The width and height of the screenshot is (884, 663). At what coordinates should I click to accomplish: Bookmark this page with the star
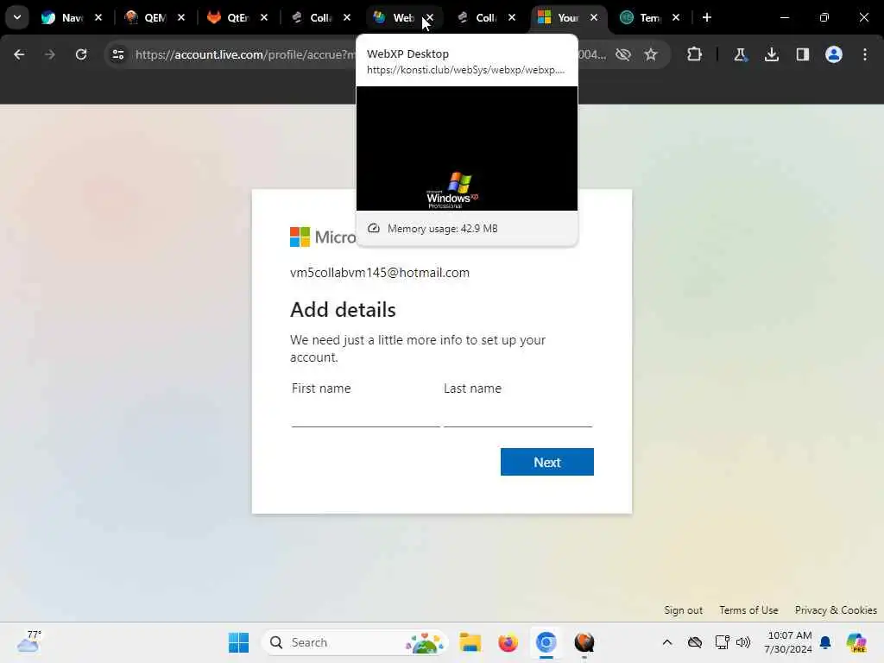(651, 54)
